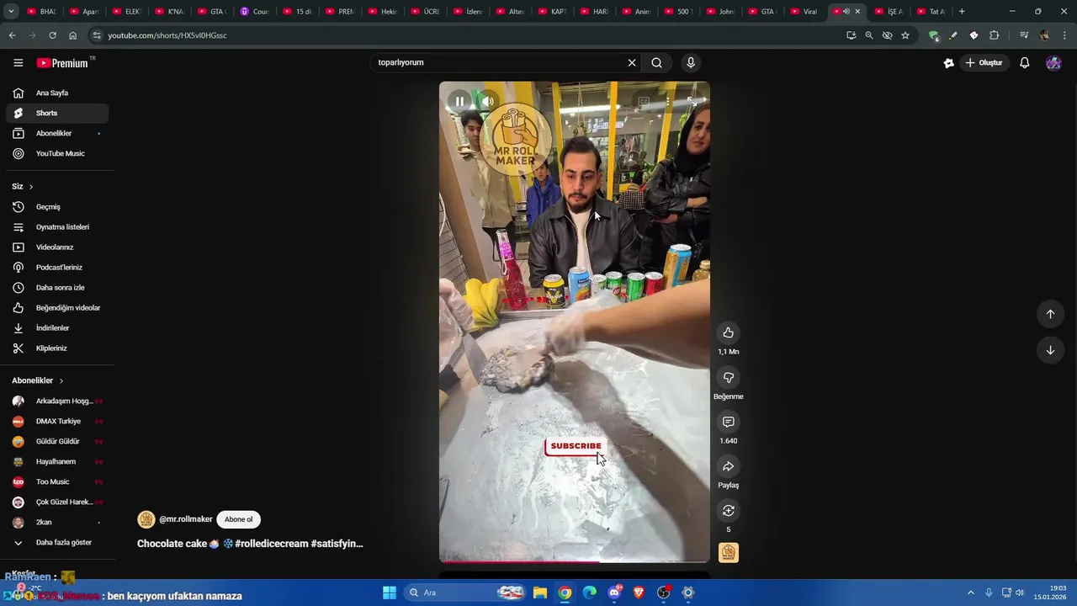Open the Windows Start menu

point(390,593)
